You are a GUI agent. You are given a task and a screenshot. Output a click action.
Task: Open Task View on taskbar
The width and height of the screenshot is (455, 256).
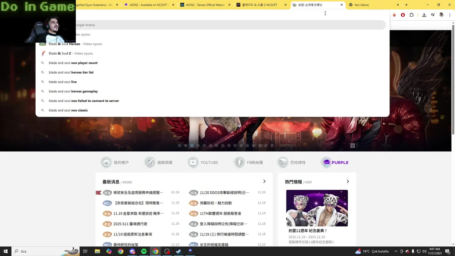[x=85, y=251]
